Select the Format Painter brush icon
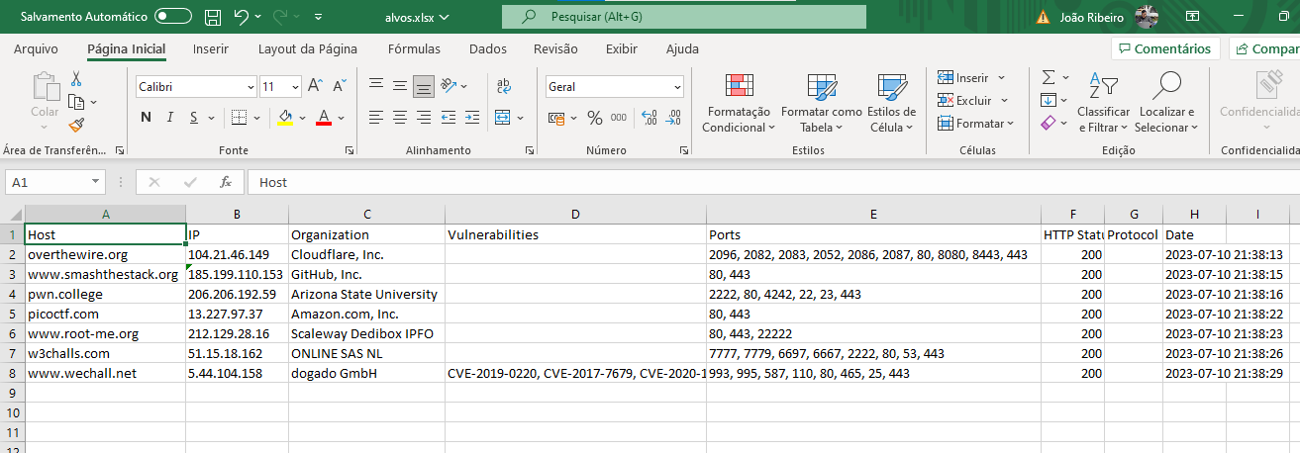 pyautogui.click(x=76, y=124)
